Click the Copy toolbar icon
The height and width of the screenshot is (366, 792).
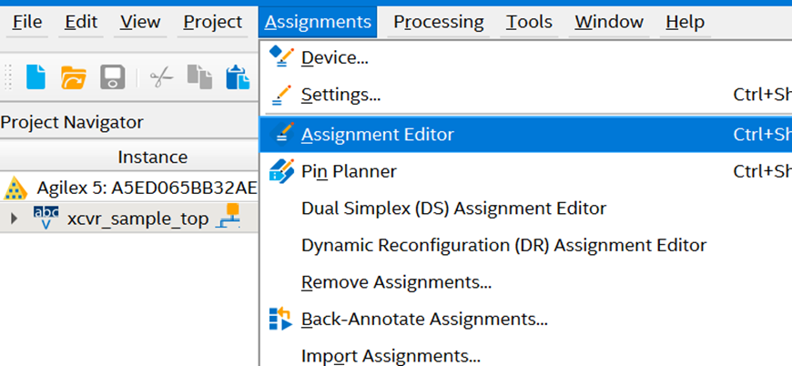[199, 77]
